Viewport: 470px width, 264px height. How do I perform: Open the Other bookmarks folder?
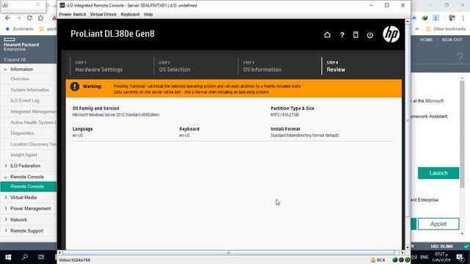[446, 29]
